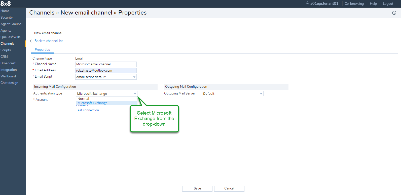Choose Microsoft Exchange from dropdown list

click(107, 103)
